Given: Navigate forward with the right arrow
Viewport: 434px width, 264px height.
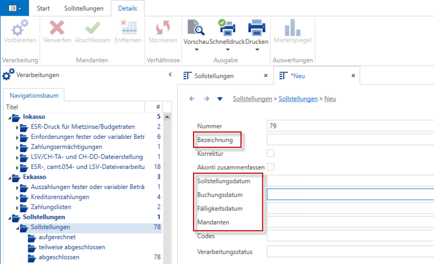Looking at the screenshot, I should [x=206, y=99].
